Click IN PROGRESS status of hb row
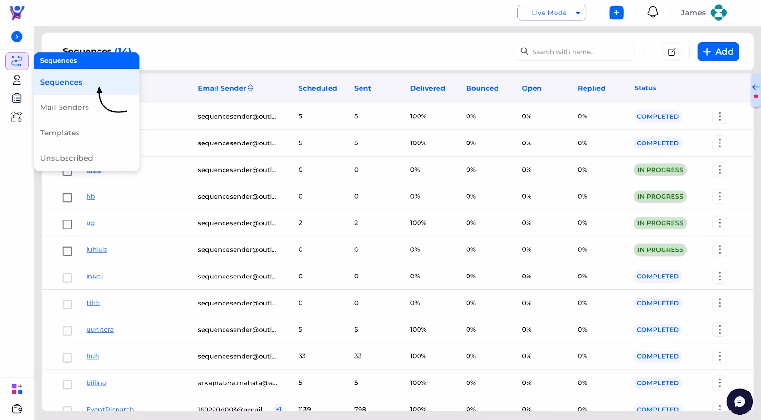The height and width of the screenshot is (420, 761). [x=660, y=196]
